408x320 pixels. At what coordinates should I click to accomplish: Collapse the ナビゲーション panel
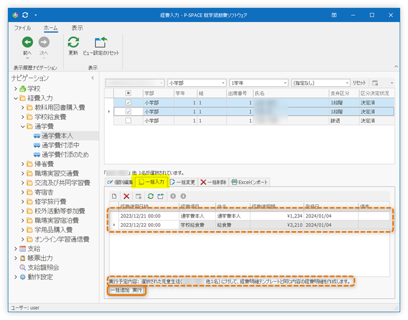(x=93, y=78)
